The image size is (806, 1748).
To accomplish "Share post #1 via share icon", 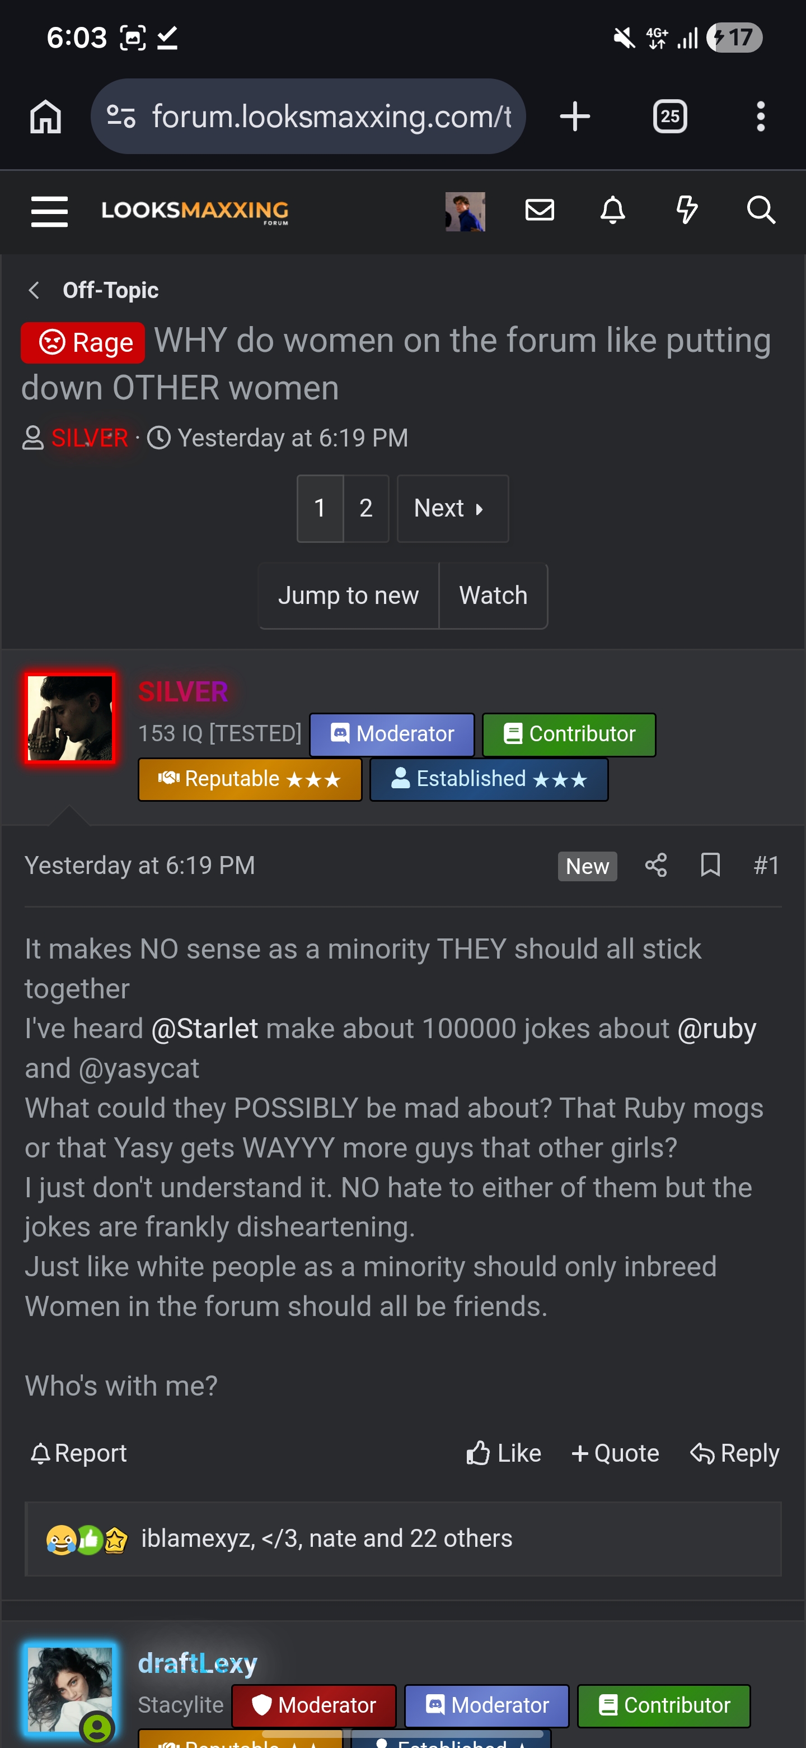I will [655, 865].
